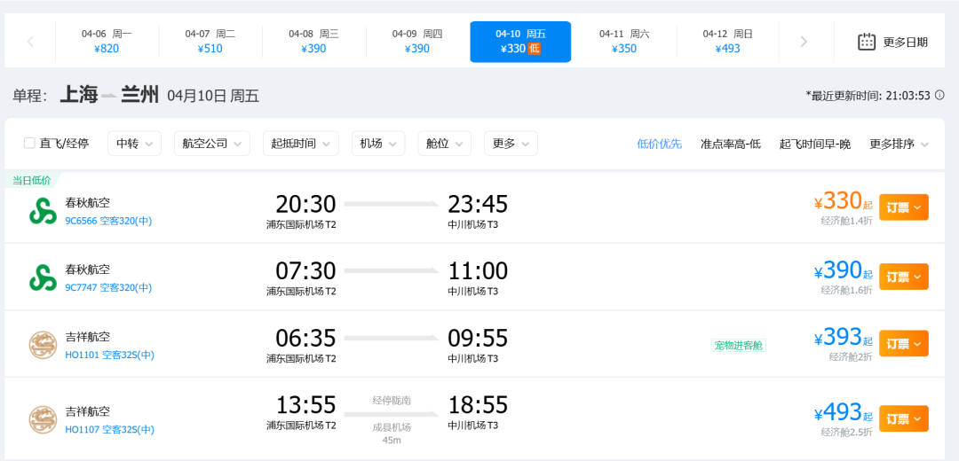Click Juneyao Airlines logo for flight HO1101
Viewport: 959px width, 461px height.
coord(43,344)
